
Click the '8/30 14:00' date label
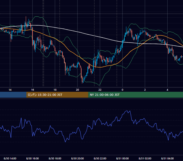(x=10, y=158)
